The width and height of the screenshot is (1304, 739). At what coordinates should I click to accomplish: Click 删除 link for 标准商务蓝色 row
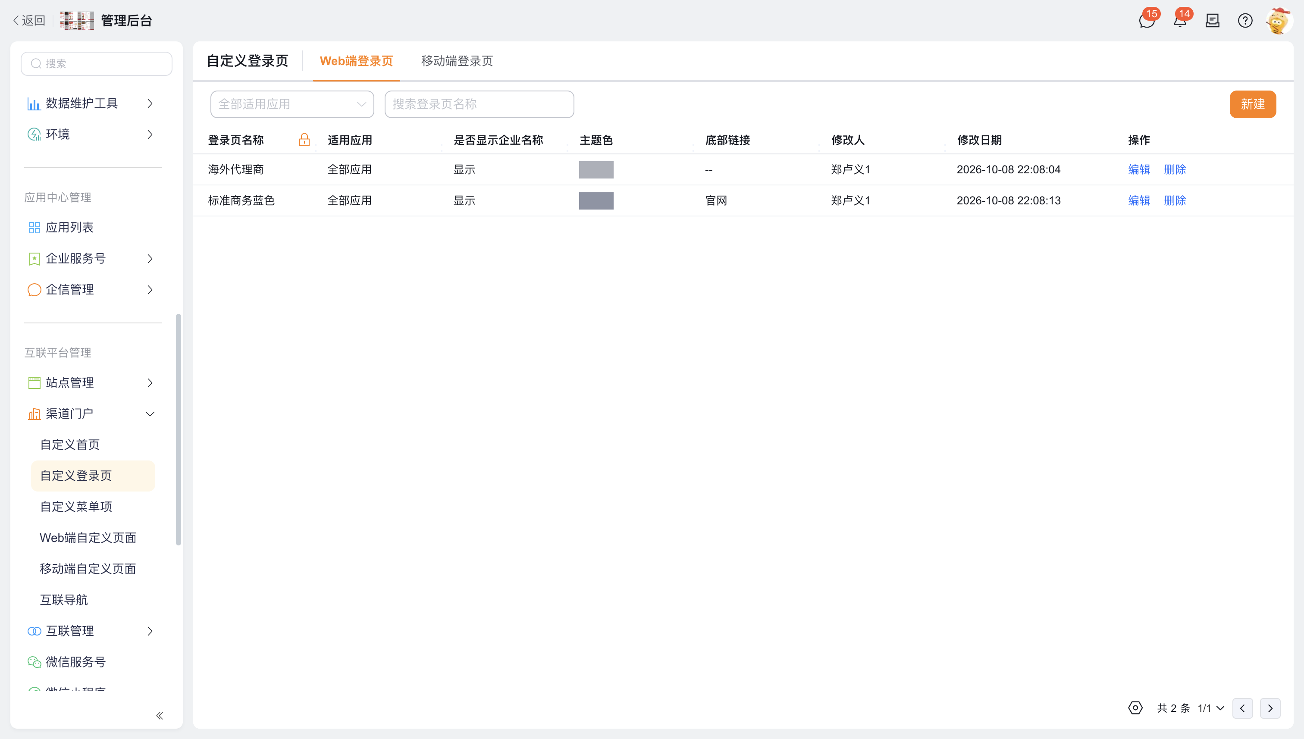[x=1175, y=200]
